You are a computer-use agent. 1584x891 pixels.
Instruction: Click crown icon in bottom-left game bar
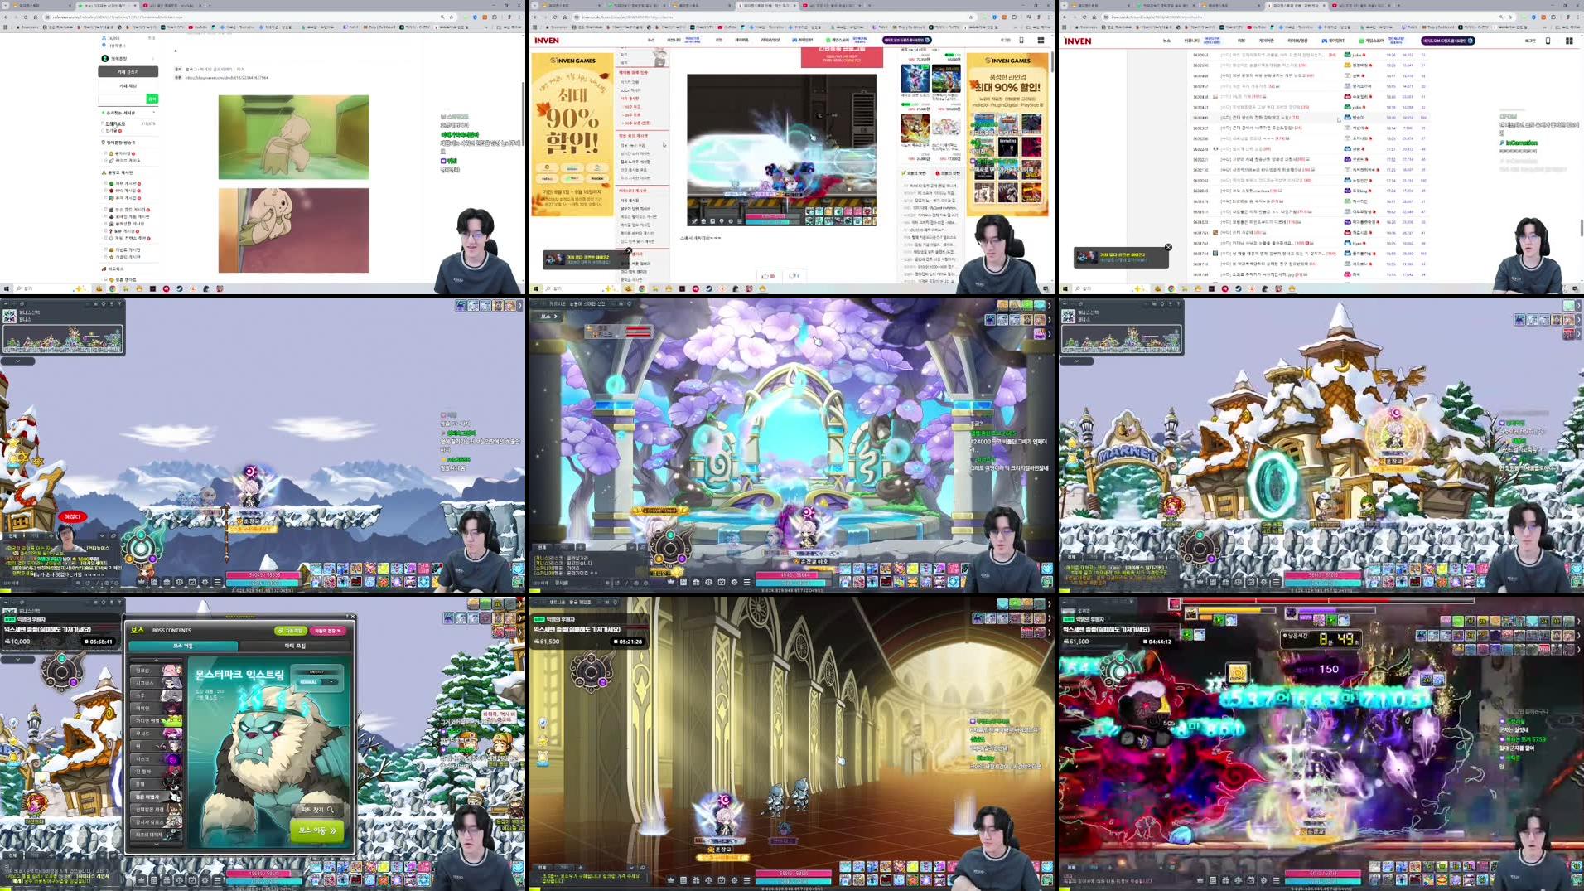pos(141,880)
